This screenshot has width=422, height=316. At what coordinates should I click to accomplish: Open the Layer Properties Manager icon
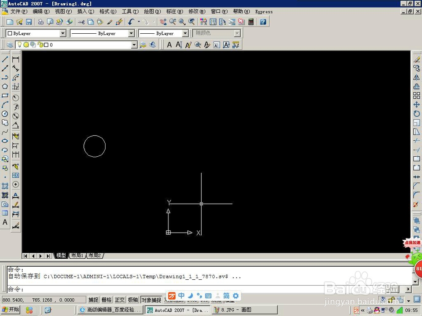[x=10, y=45]
